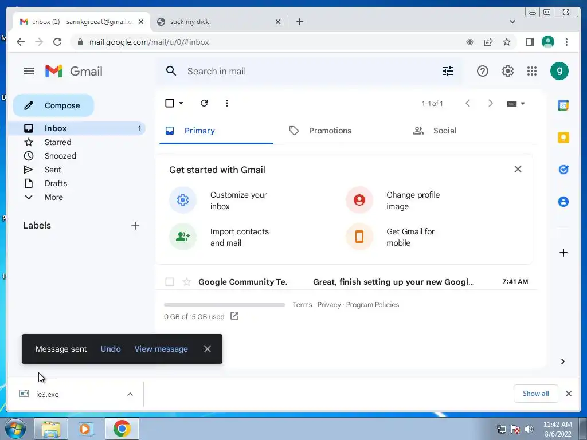
Task: Click Show all downloads button
Action: coord(536,394)
